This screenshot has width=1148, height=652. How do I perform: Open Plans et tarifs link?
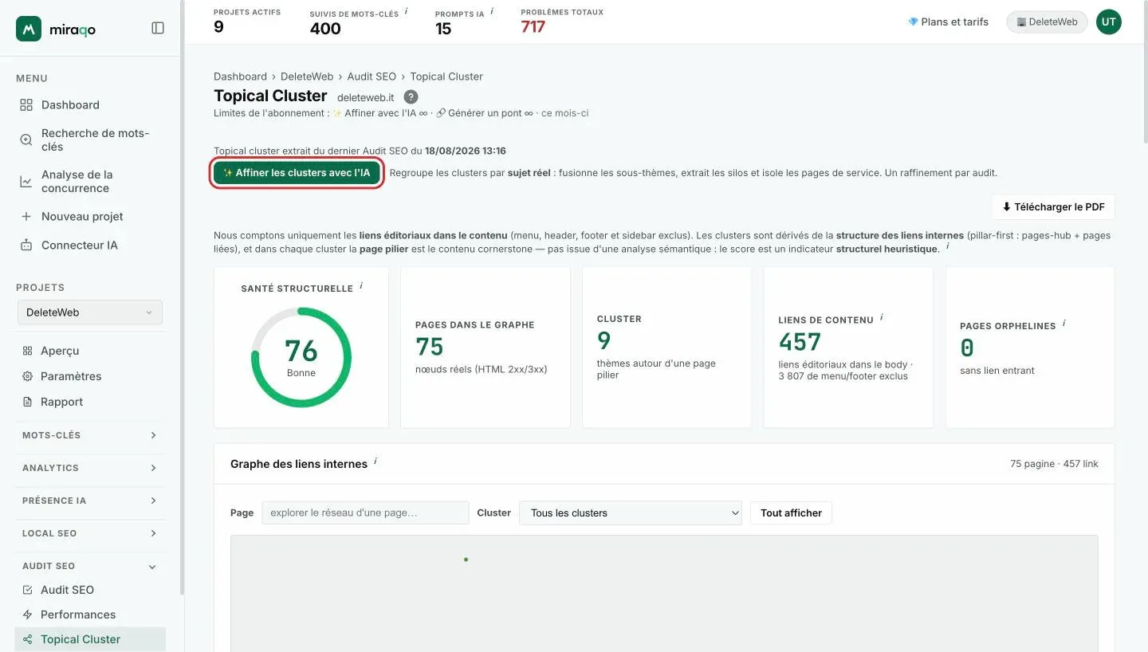point(948,22)
